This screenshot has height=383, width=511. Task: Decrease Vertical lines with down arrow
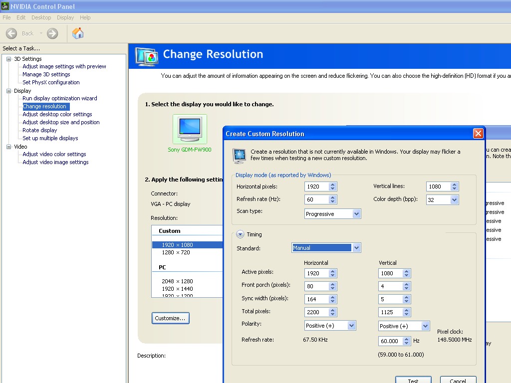[x=454, y=189]
